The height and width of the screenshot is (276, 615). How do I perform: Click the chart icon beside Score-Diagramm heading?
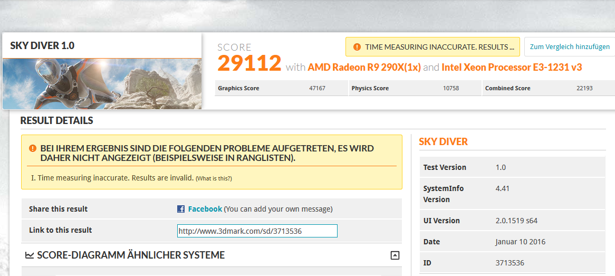pyautogui.click(x=30, y=255)
